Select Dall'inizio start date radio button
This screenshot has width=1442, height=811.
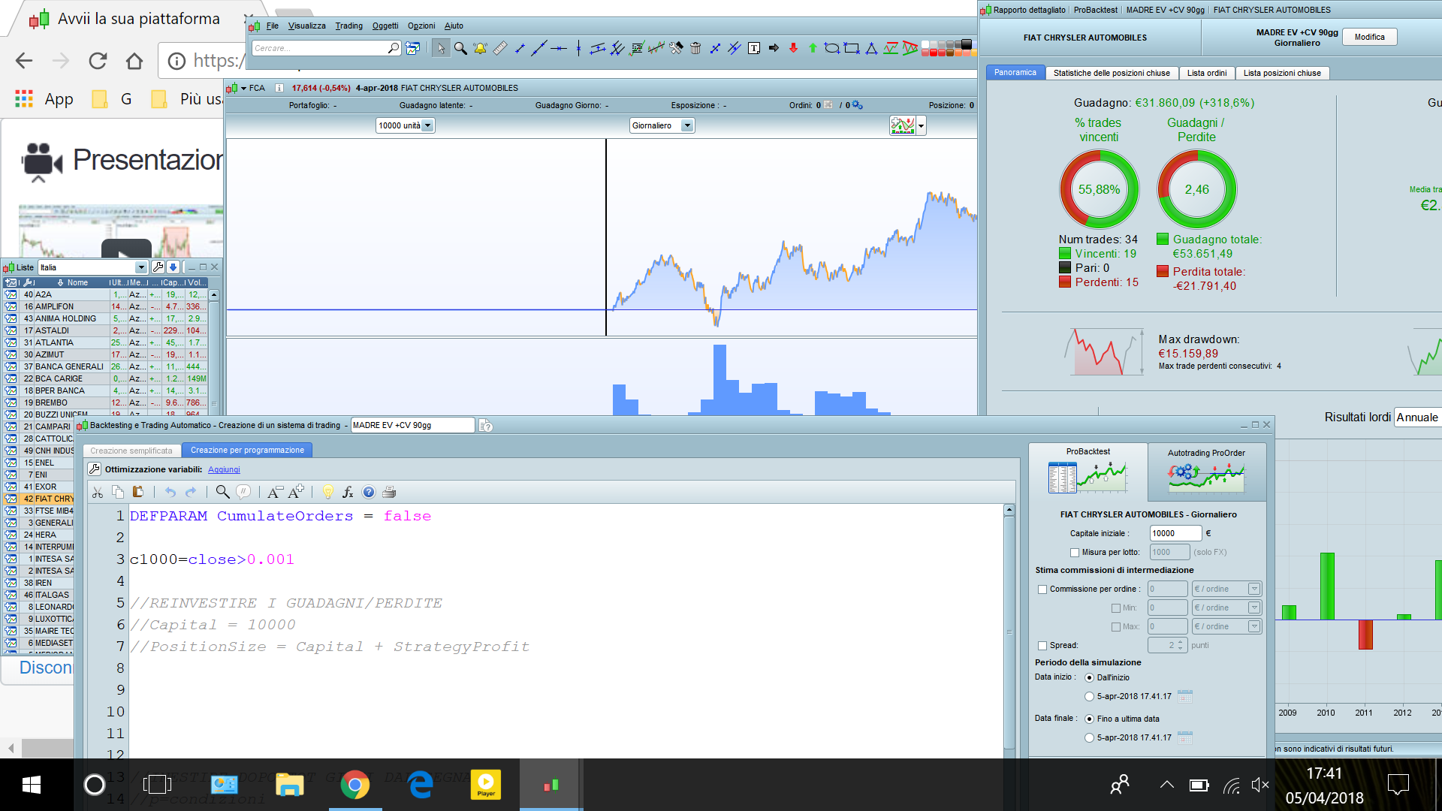pos(1089,678)
